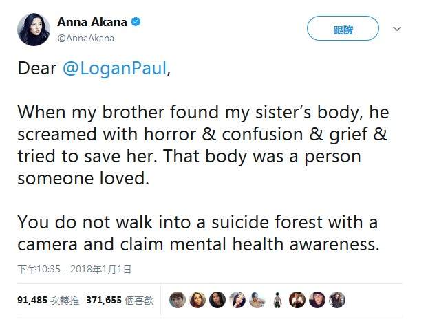Click the fourth liker avatar
The width and height of the screenshot is (428, 326).
pos(237,300)
